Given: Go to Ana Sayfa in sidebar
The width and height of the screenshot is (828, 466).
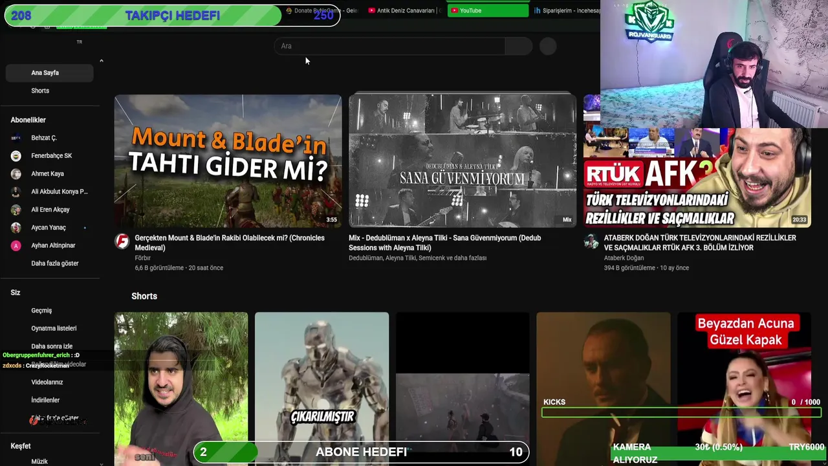Looking at the screenshot, I should pos(49,72).
